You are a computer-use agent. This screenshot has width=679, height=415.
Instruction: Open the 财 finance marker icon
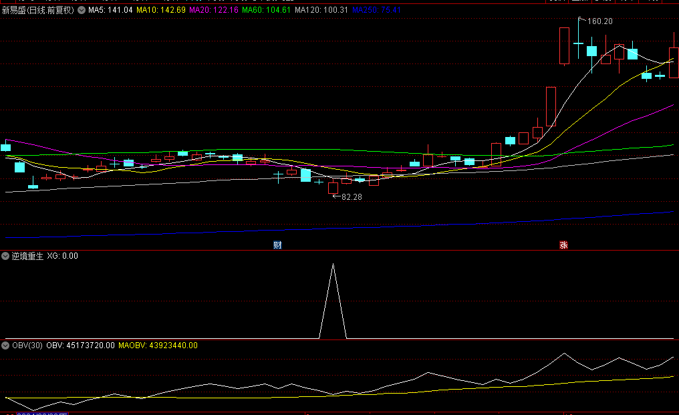pyautogui.click(x=277, y=245)
